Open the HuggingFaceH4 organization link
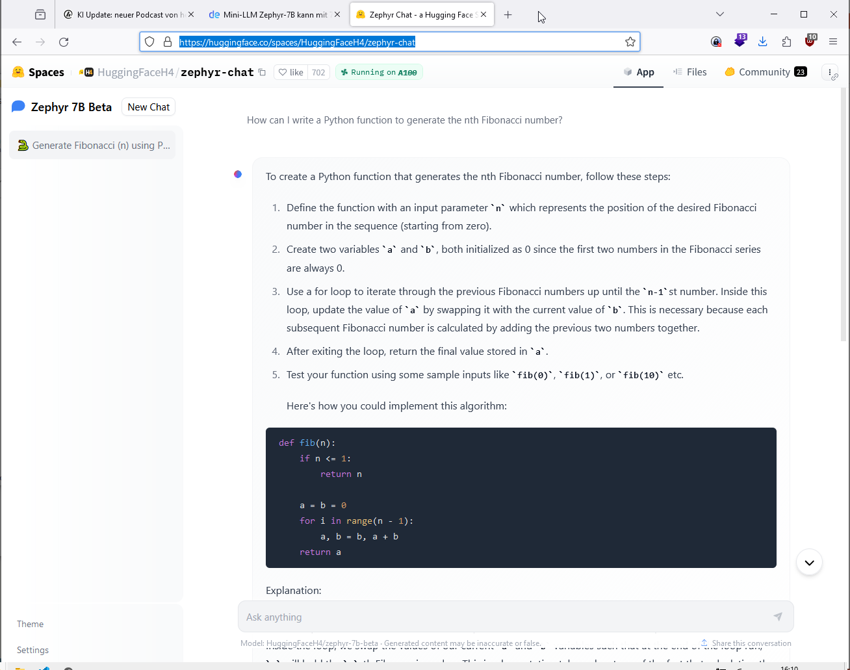Image resolution: width=850 pixels, height=670 pixels. (x=135, y=72)
